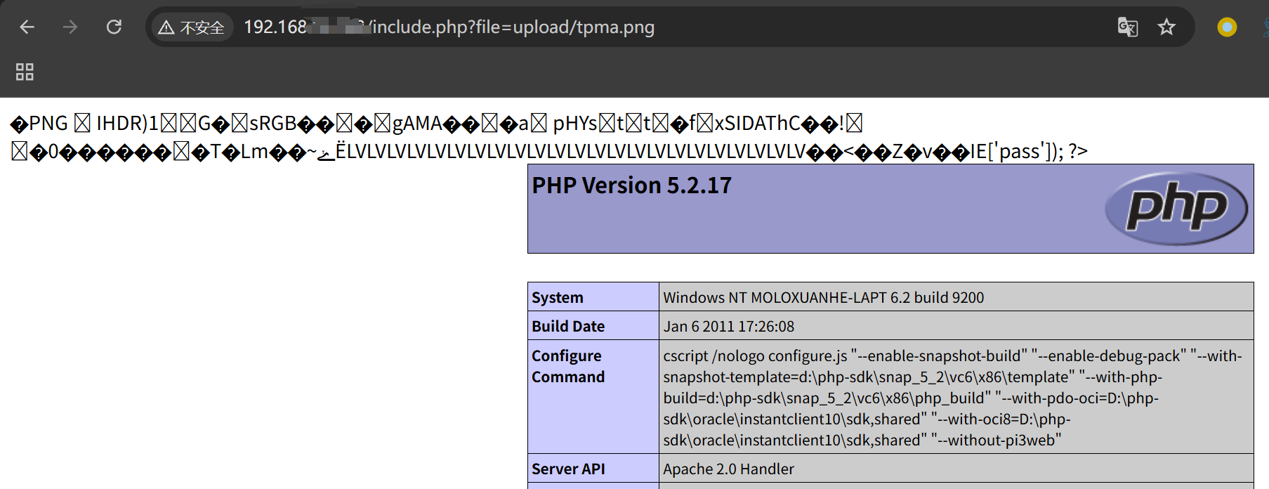The width and height of the screenshot is (1269, 489).
Task: Click the Configure Command label
Action: pyautogui.click(x=568, y=366)
